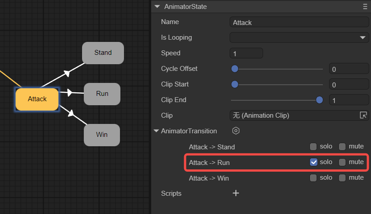Click the AnimatorTransition hexagon settings icon
Image resolution: width=371 pixels, height=214 pixels.
(x=236, y=131)
